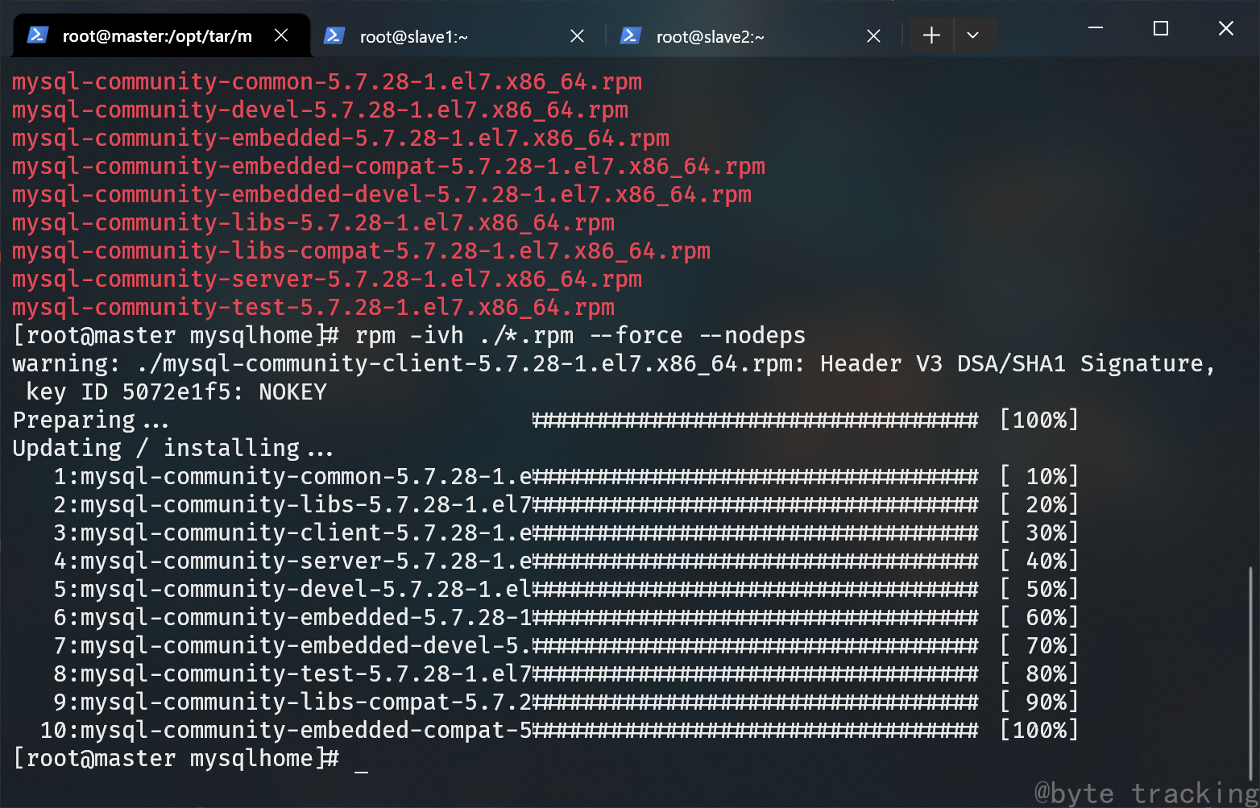Click the final [root@master mysqlhome]# prompt
Screen dimensions: 1260x808
(x=176, y=759)
